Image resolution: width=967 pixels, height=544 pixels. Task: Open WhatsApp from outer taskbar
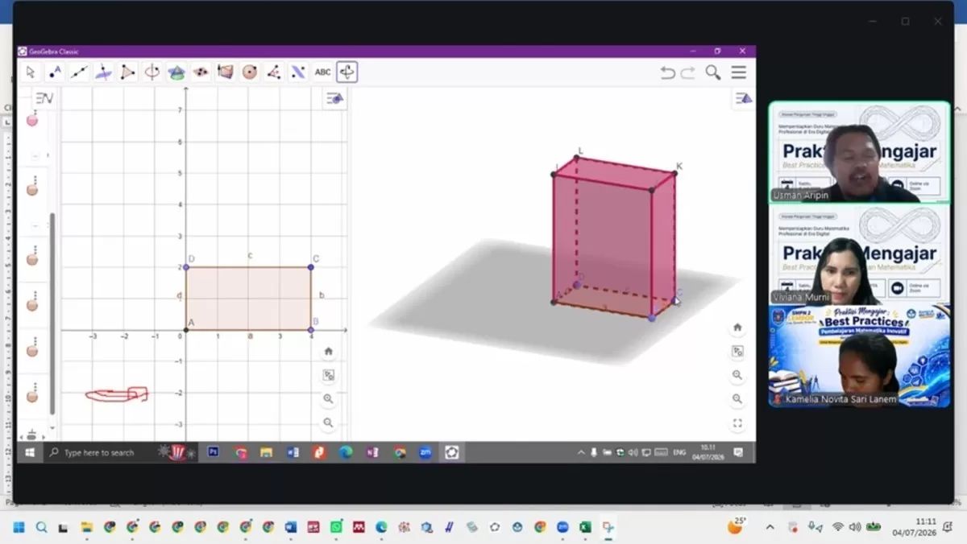336,527
